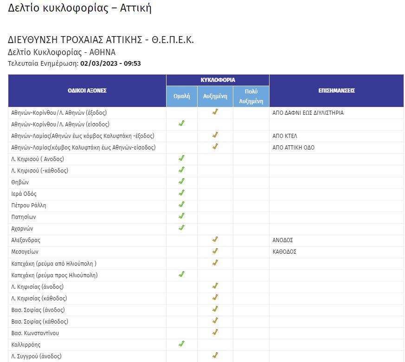Image resolution: width=405 pixels, height=362 pixels.
Task: Click the Ομαλή column header
Action: pyautogui.click(x=181, y=96)
